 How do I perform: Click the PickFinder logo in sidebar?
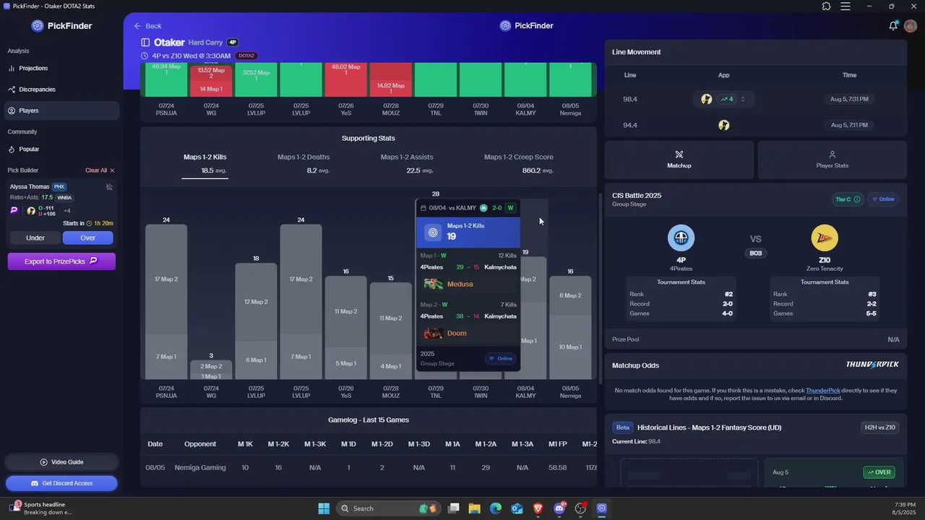(61, 26)
